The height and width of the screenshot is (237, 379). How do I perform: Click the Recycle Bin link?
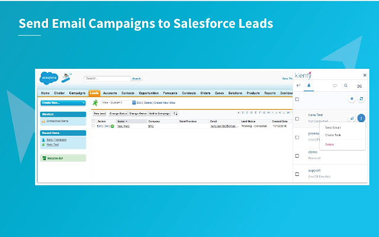[55, 158]
